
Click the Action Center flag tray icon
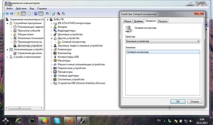point(176,121)
